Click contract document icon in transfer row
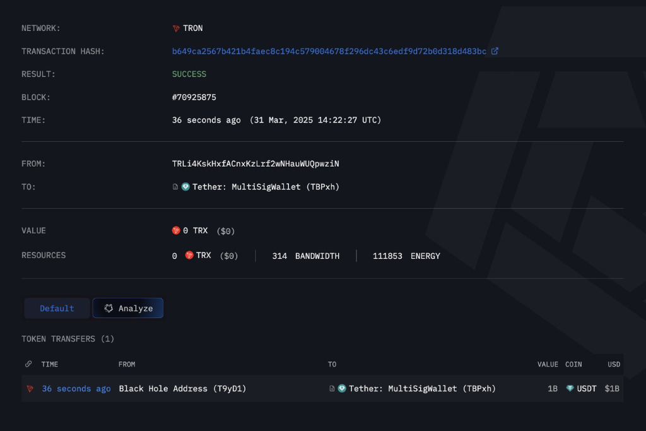The width and height of the screenshot is (646, 431). click(x=332, y=389)
